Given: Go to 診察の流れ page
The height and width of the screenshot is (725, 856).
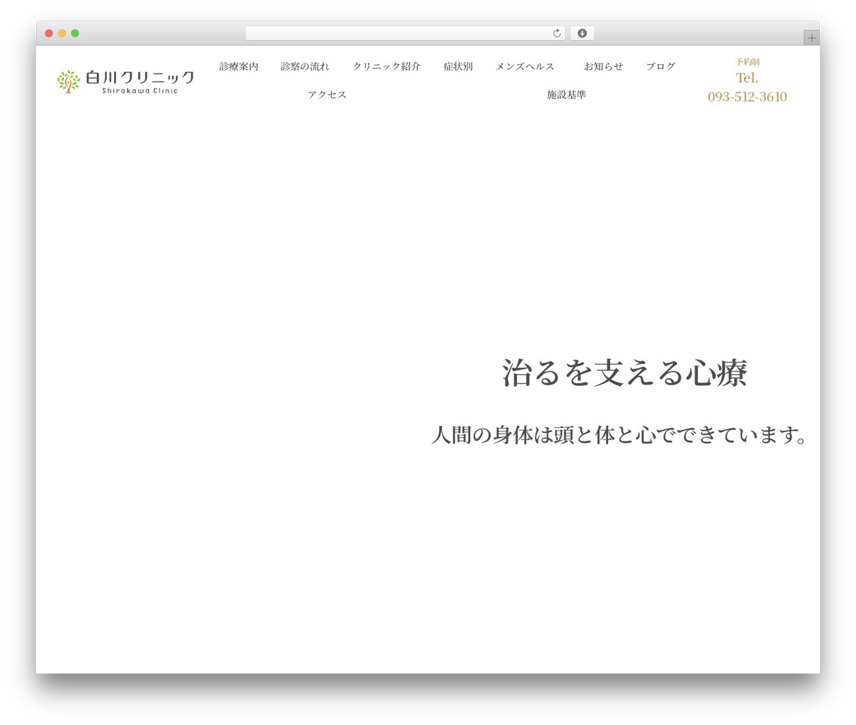Looking at the screenshot, I should (305, 66).
